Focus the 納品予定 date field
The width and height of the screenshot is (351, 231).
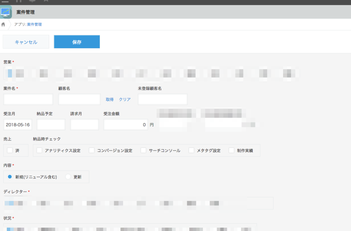51,125
